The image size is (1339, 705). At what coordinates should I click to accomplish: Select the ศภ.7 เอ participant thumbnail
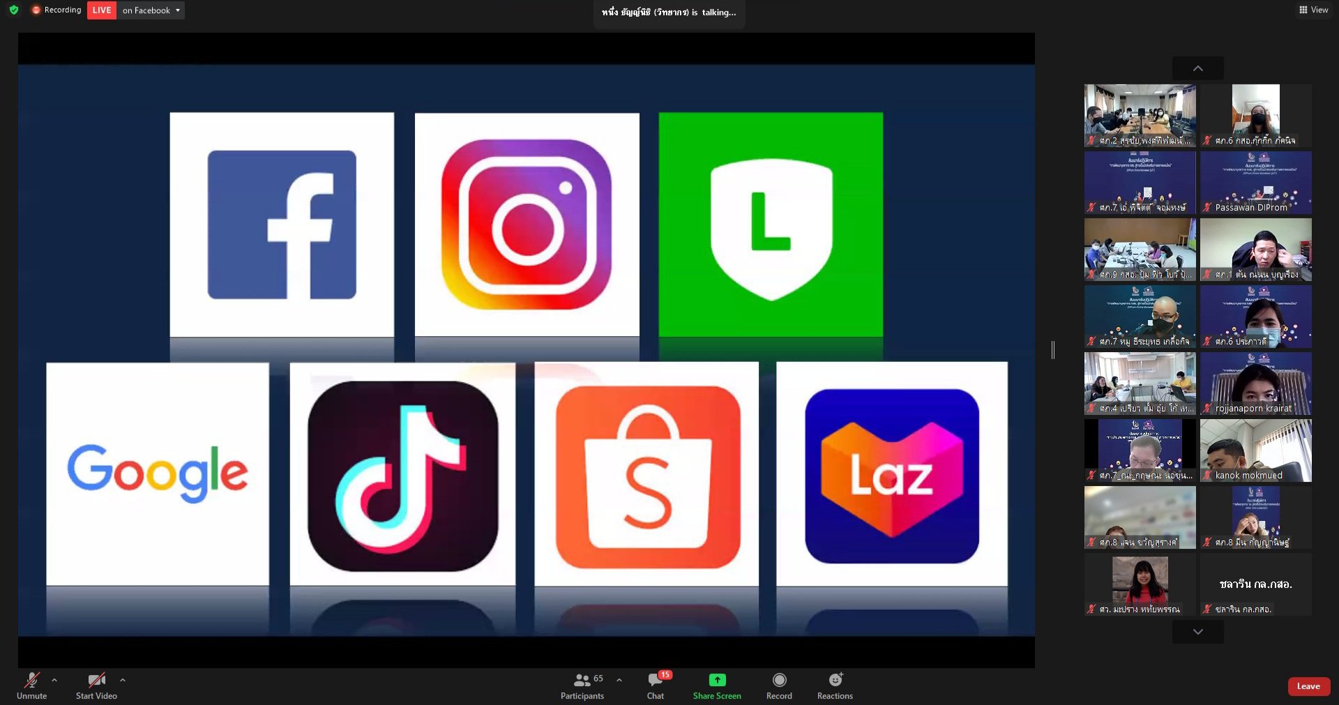pyautogui.click(x=1140, y=183)
